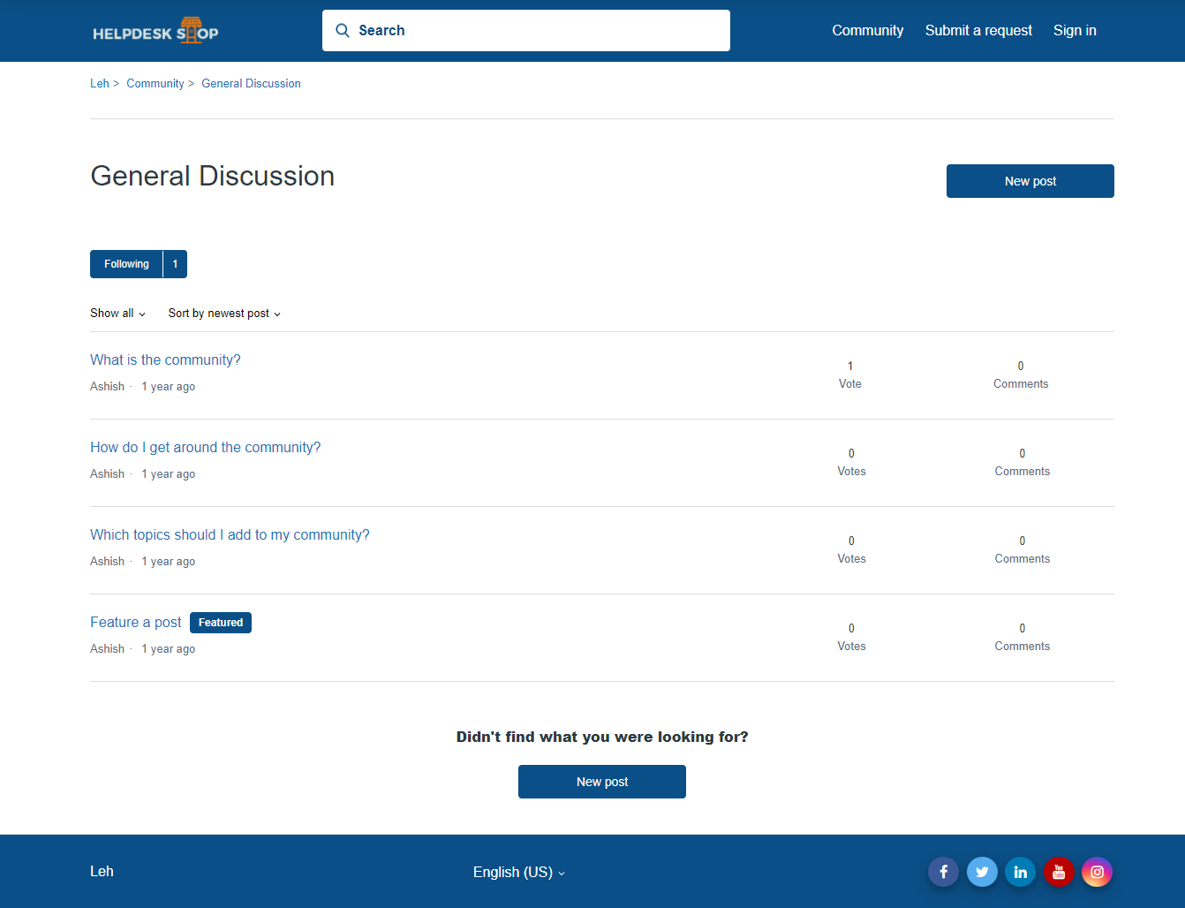This screenshot has height=908, width=1185.
Task: Go to Community in top navigation
Action: (867, 31)
